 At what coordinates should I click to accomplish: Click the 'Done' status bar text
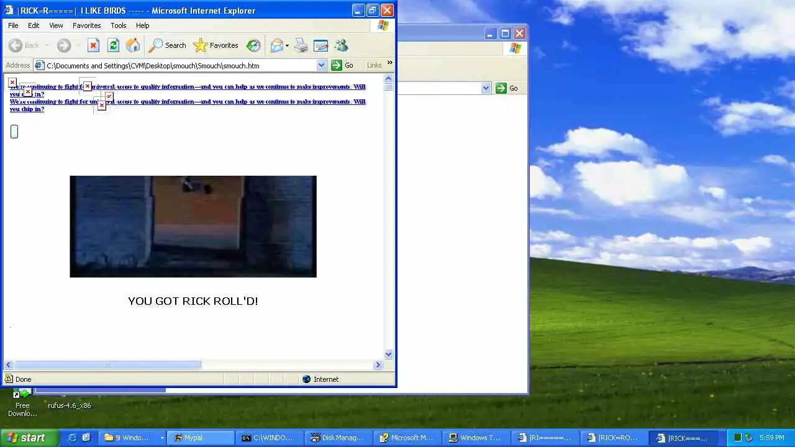(23, 379)
